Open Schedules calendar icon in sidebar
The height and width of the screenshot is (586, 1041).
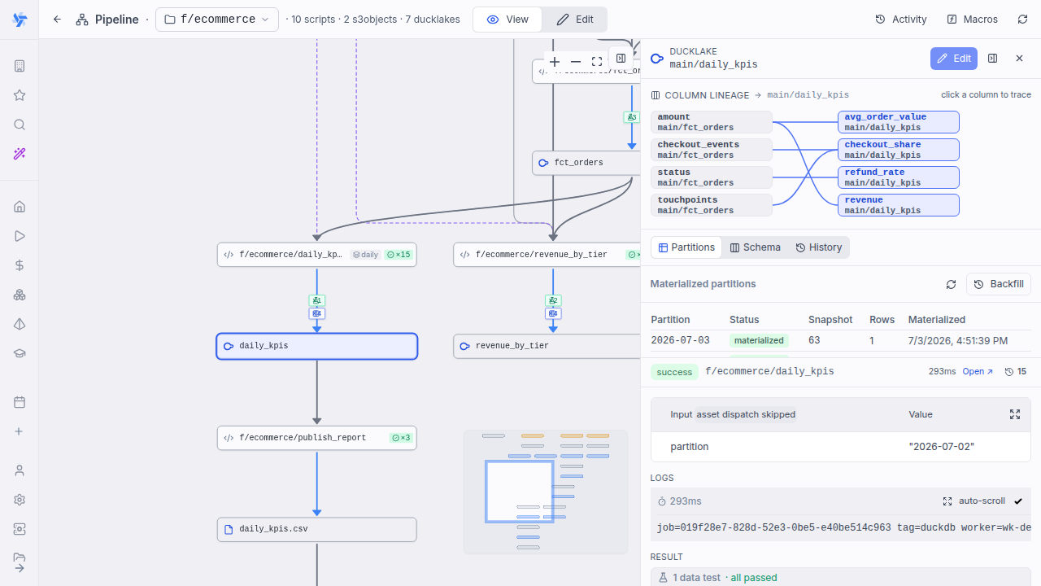pos(20,402)
